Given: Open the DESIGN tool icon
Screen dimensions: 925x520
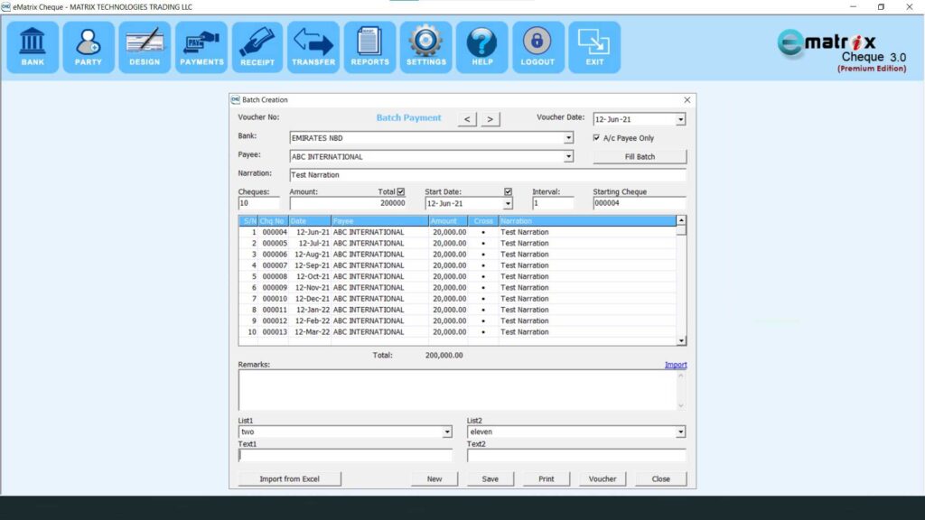Looking at the screenshot, I should coord(145,45).
